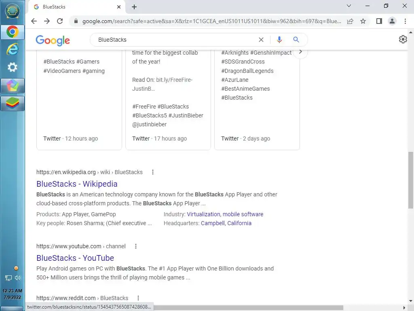Open the settings gear in taskbar
Viewport: 414px width, 311px height.
pyautogui.click(x=13, y=67)
